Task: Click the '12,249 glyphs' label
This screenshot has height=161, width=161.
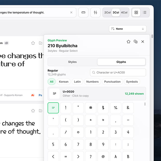Action: (x=57, y=74)
